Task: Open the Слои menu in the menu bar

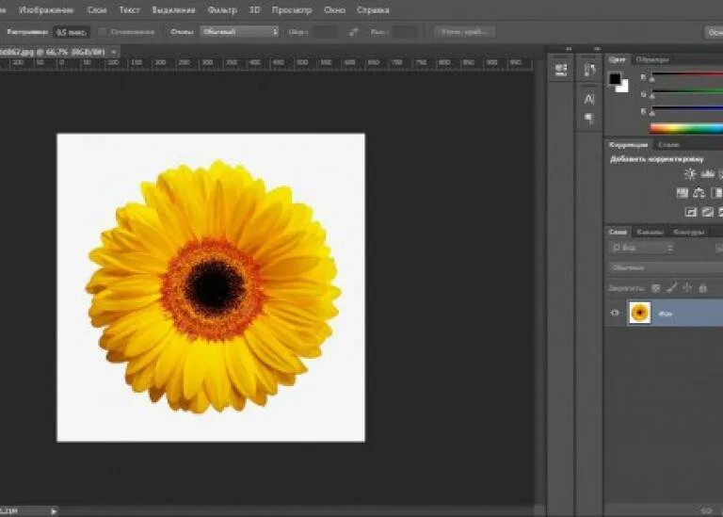Action: (x=97, y=9)
